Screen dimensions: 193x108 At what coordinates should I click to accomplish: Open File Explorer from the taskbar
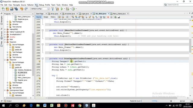point(38,105)
